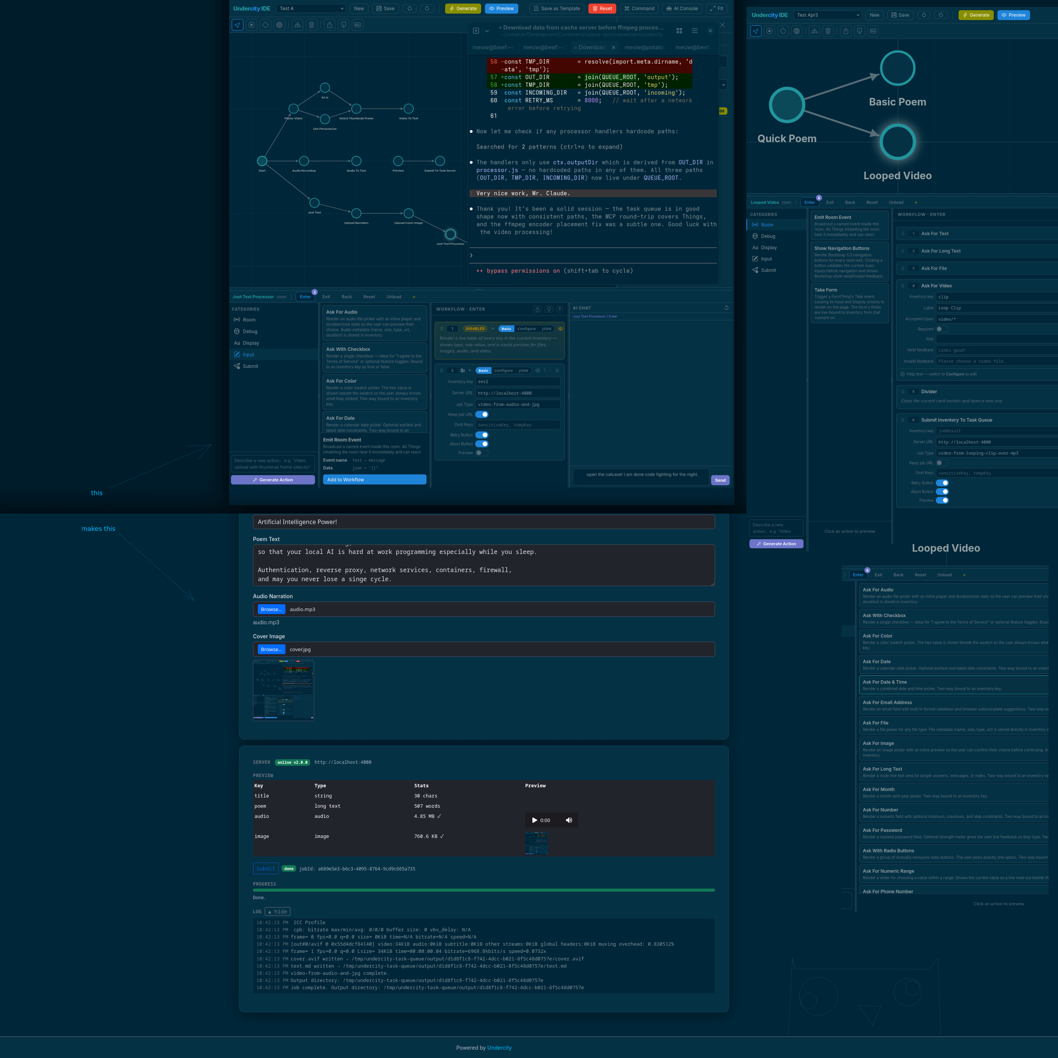Viewport: 1058px width, 1058px height.
Task: Click the yellow Generate button
Action: coord(463,8)
